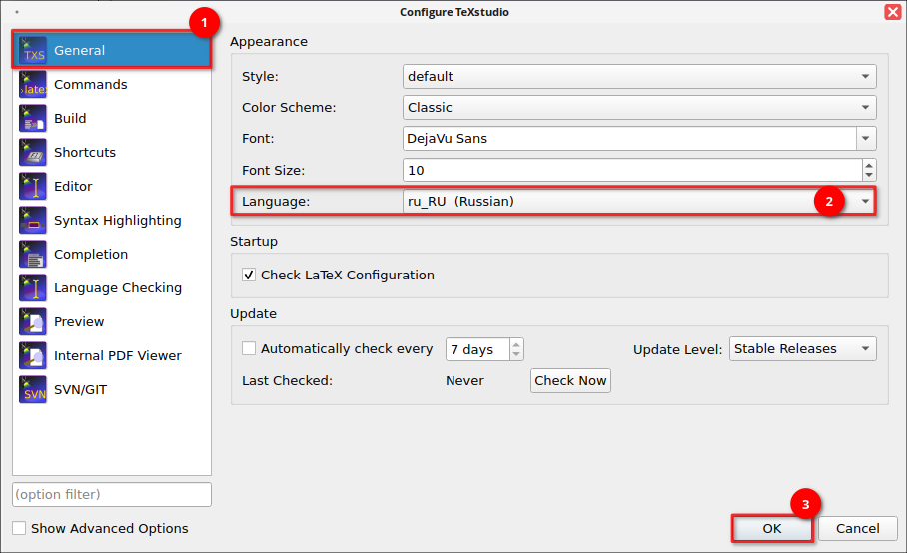
Task: Click the DejaVu Sans font field
Action: (629, 138)
